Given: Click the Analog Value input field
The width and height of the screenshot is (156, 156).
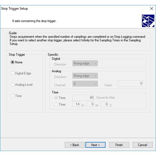Looking at the screenshot, I should coord(130,84).
